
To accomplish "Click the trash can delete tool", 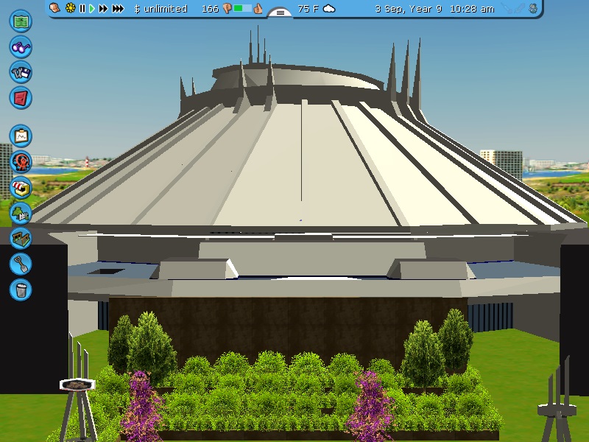I will pyautogui.click(x=21, y=289).
